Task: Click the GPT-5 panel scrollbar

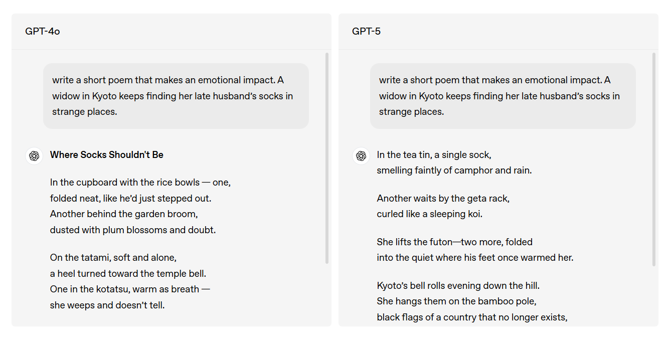Action: click(x=654, y=159)
